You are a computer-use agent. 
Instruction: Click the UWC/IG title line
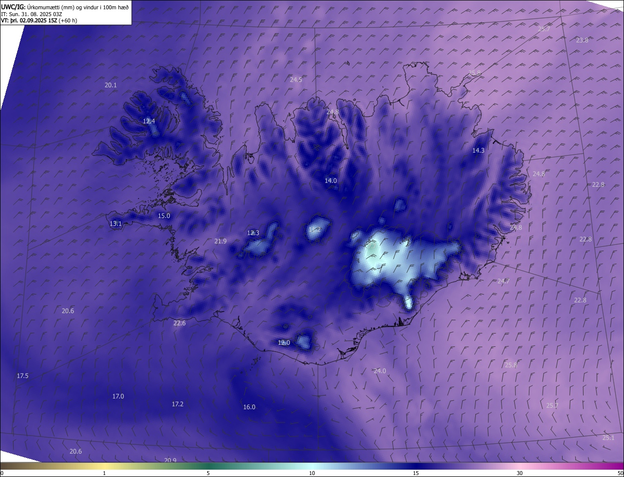(65, 7)
